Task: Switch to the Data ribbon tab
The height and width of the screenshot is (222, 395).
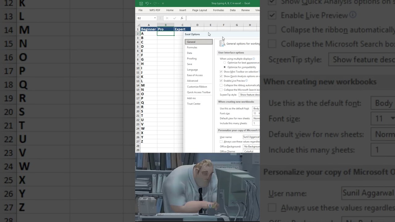Action: click(x=233, y=10)
